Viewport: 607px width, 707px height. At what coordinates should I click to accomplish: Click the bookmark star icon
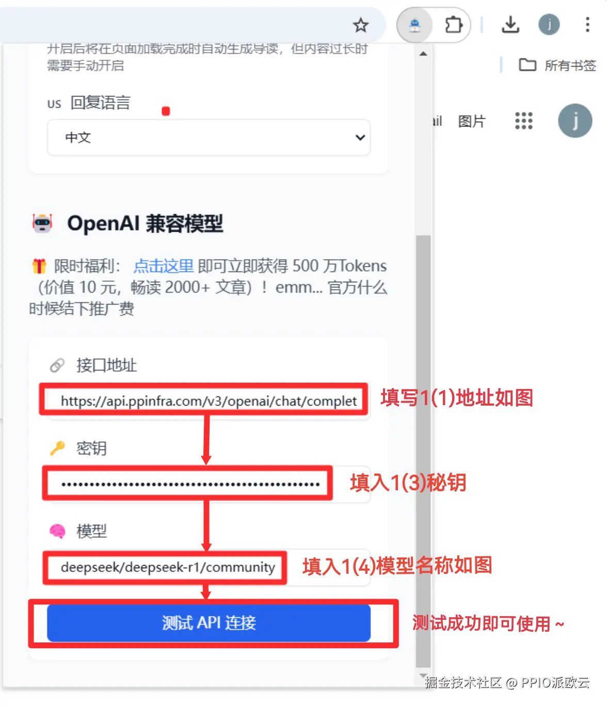click(x=361, y=25)
